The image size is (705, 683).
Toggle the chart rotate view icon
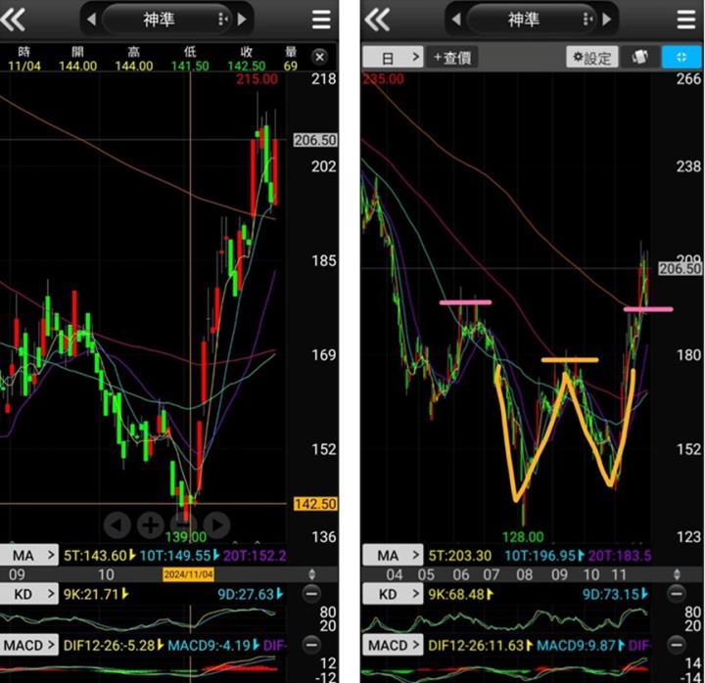point(640,58)
